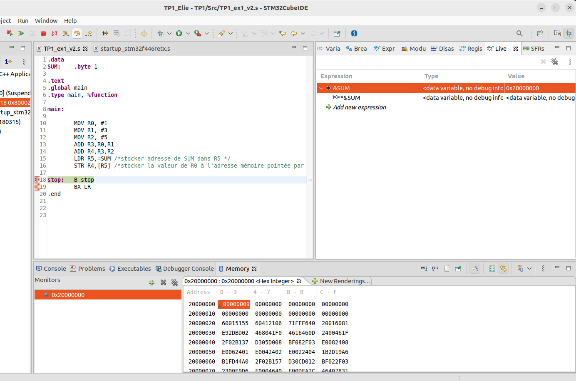Open the New Renderings tab
Screen dimensions: 576x381
click(341, 281)
